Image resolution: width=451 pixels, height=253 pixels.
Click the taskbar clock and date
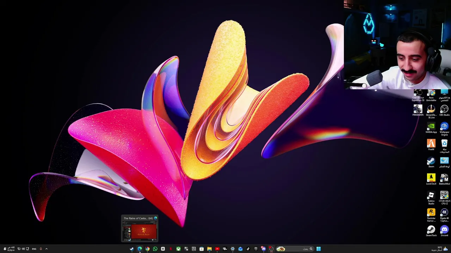[11, 249]
